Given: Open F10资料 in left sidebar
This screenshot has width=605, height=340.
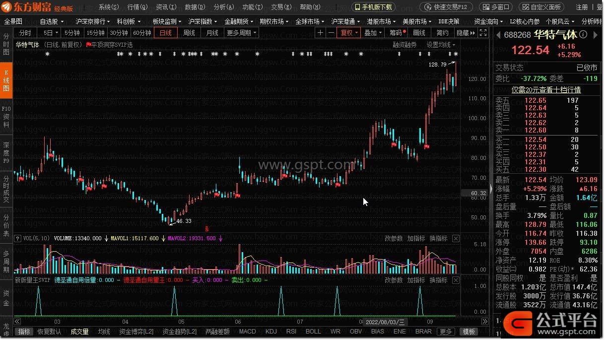Looking at the screenshot, I should (x=6, y=116).
